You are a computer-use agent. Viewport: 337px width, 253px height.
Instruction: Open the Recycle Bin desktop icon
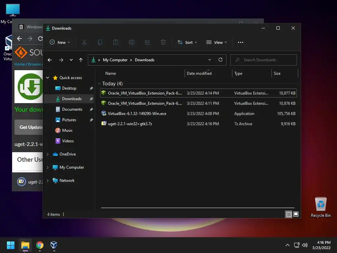tap(321, 207)
